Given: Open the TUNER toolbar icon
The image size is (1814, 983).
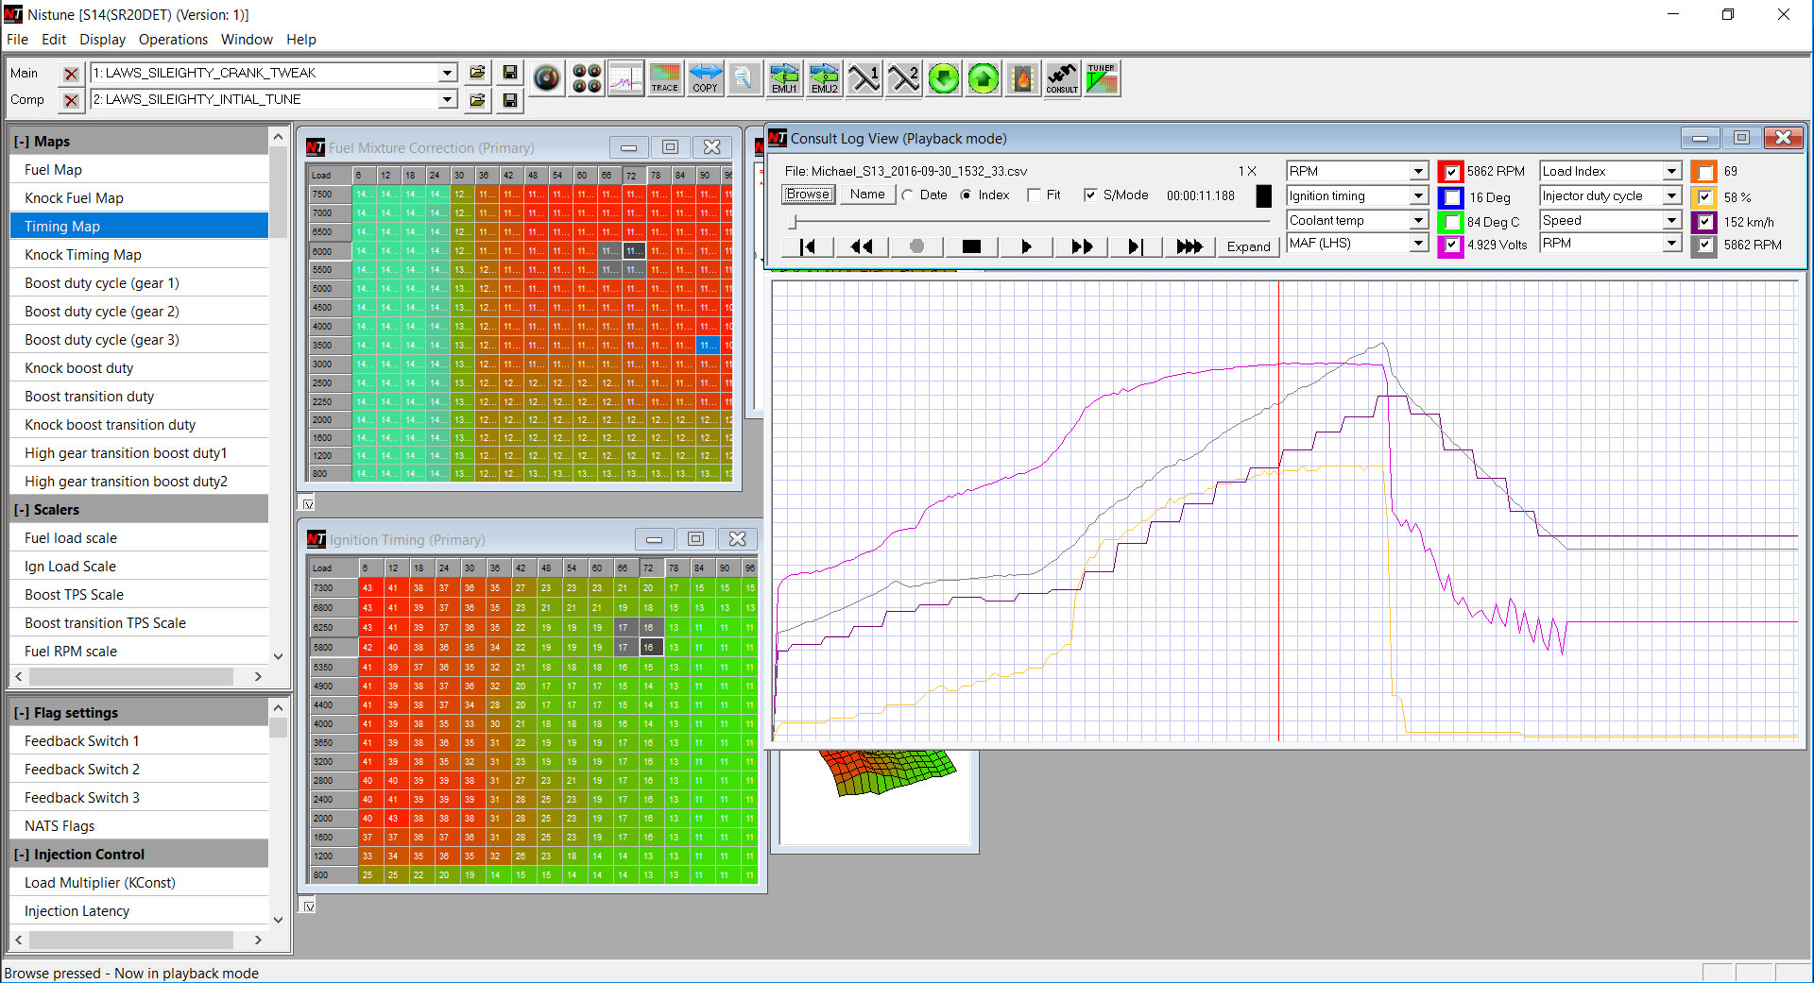Looking at the screenshot, I should tap(1102, 78).
